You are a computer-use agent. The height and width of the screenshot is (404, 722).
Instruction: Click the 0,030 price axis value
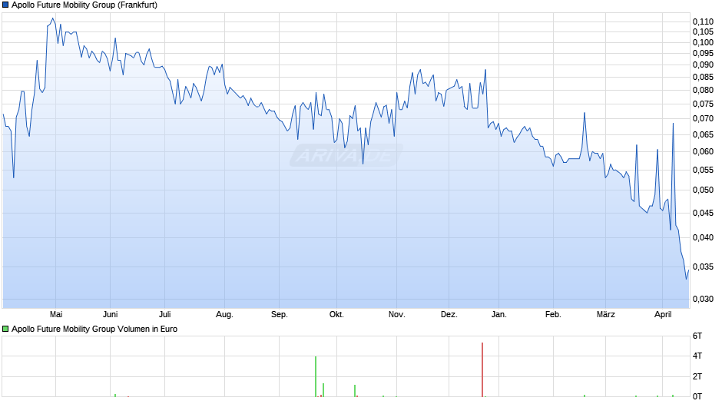point(703,299)
